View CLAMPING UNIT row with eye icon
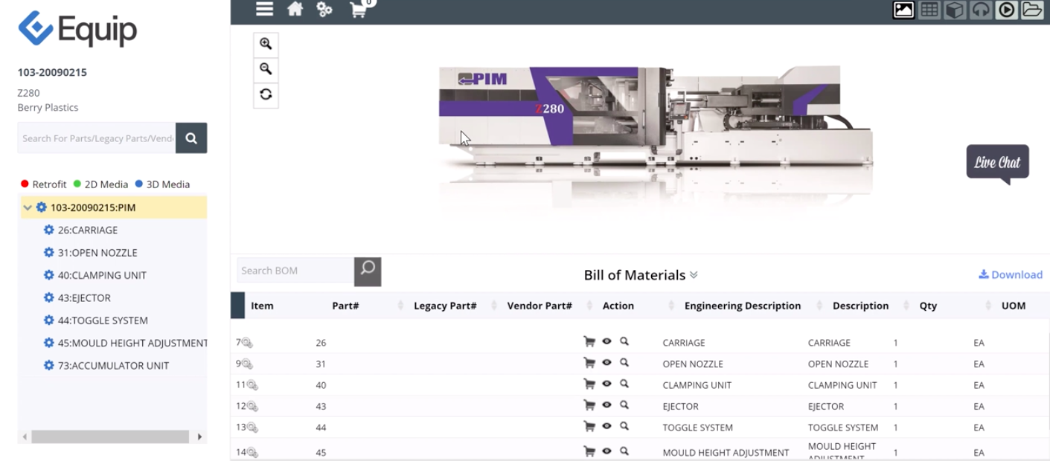The image size is (1050, 461). click(606, 384)
